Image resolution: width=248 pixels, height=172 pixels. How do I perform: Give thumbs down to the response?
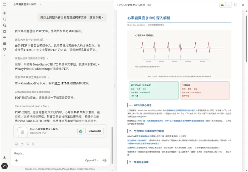tap(28, 144)
